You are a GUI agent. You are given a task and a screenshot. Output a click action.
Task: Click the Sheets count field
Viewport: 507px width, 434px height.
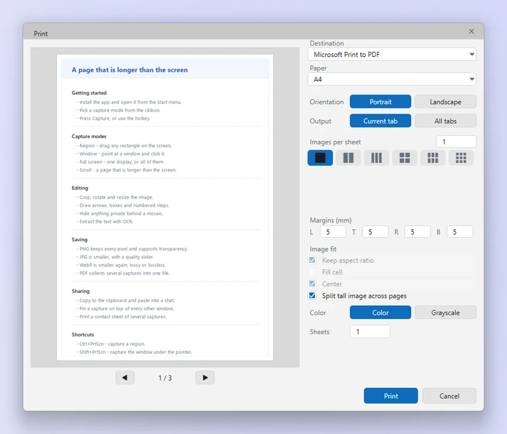pyautogui.click(x=370, y=332)
